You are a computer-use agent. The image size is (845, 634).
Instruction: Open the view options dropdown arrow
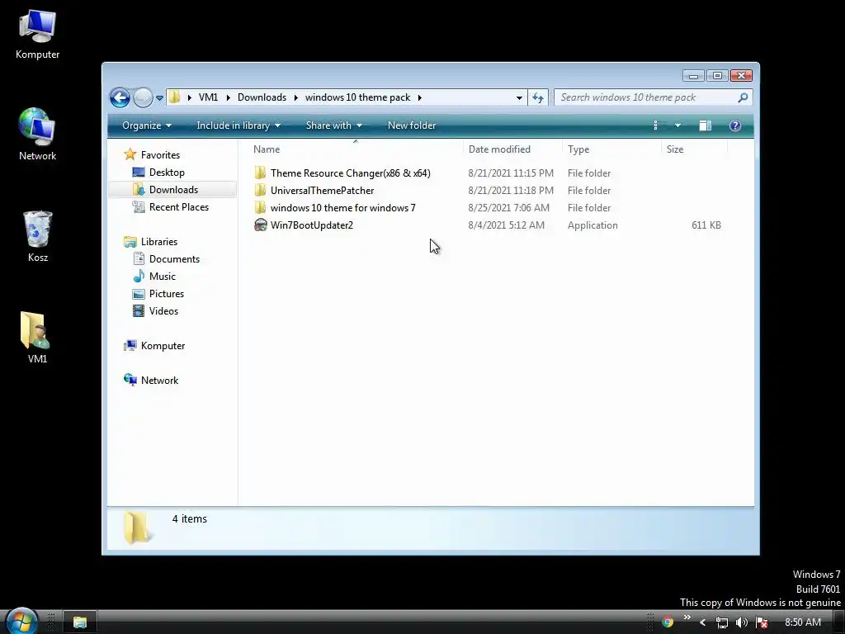(677, 125)
